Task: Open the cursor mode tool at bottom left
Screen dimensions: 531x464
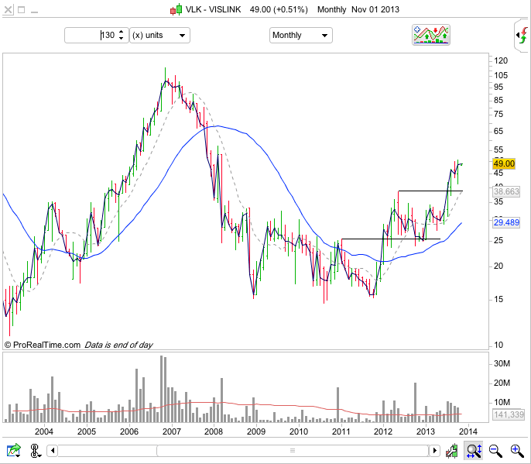Action: (36, 450)
